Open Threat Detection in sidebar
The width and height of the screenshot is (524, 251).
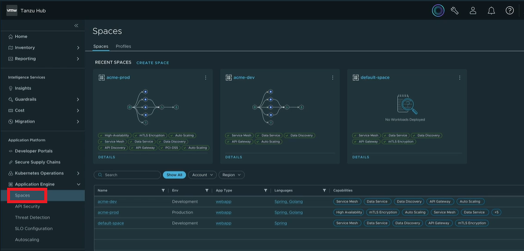(x=32, y=217)
